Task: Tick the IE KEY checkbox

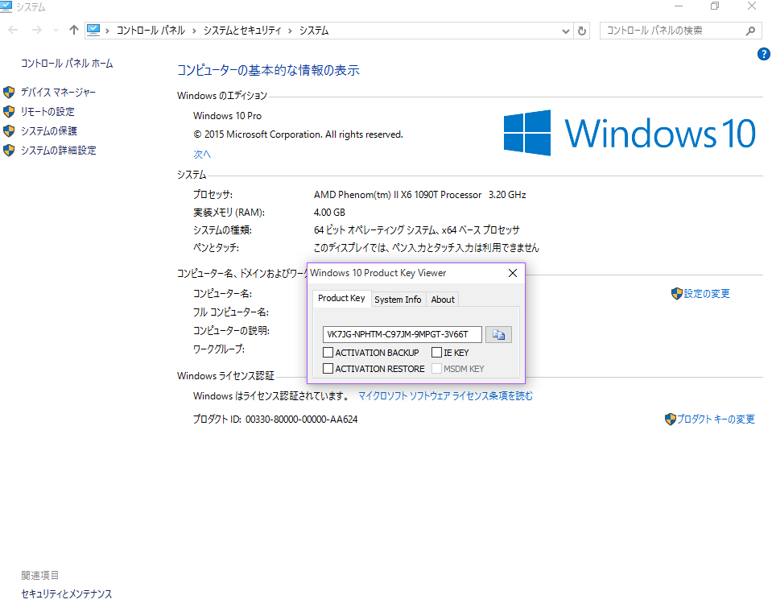Action: point(436,353)
